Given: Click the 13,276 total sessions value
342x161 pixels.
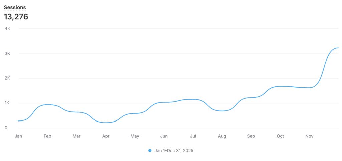Looking at the screenshot, I should (x=16, y=17).
